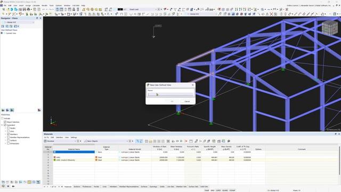
Task: Enable the Activate visibilities checkbox
Action: (x=2, y=118)
